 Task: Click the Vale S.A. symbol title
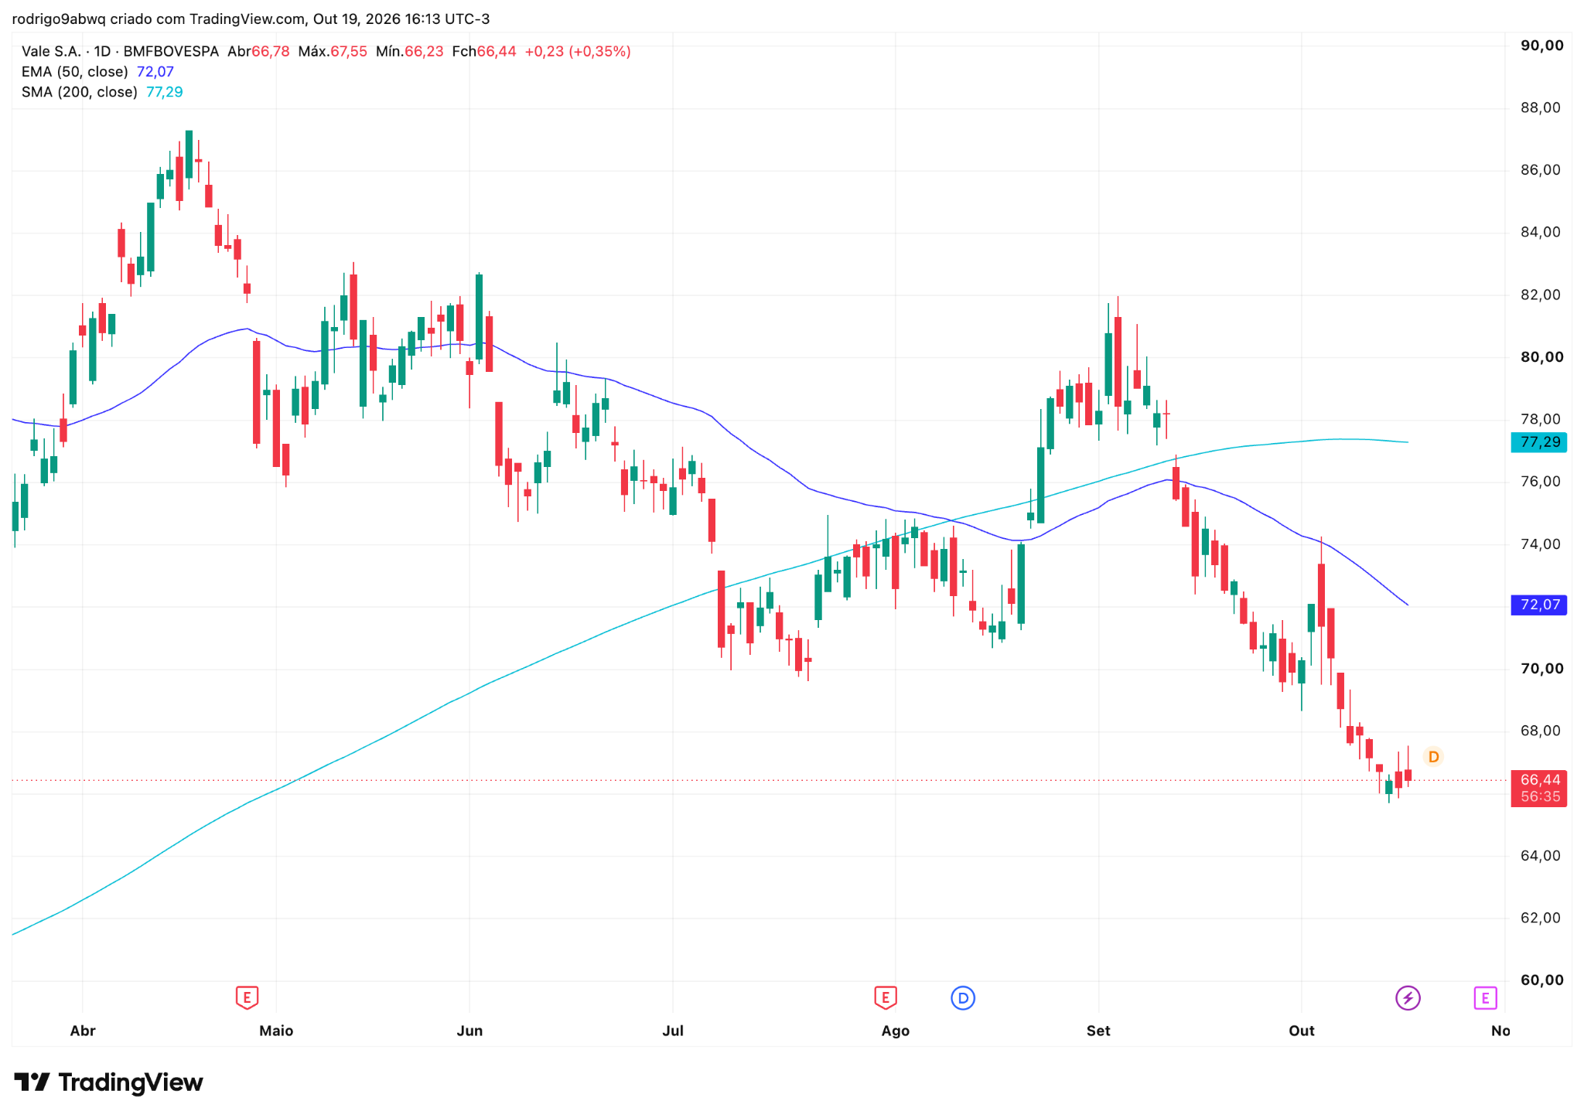51,52
